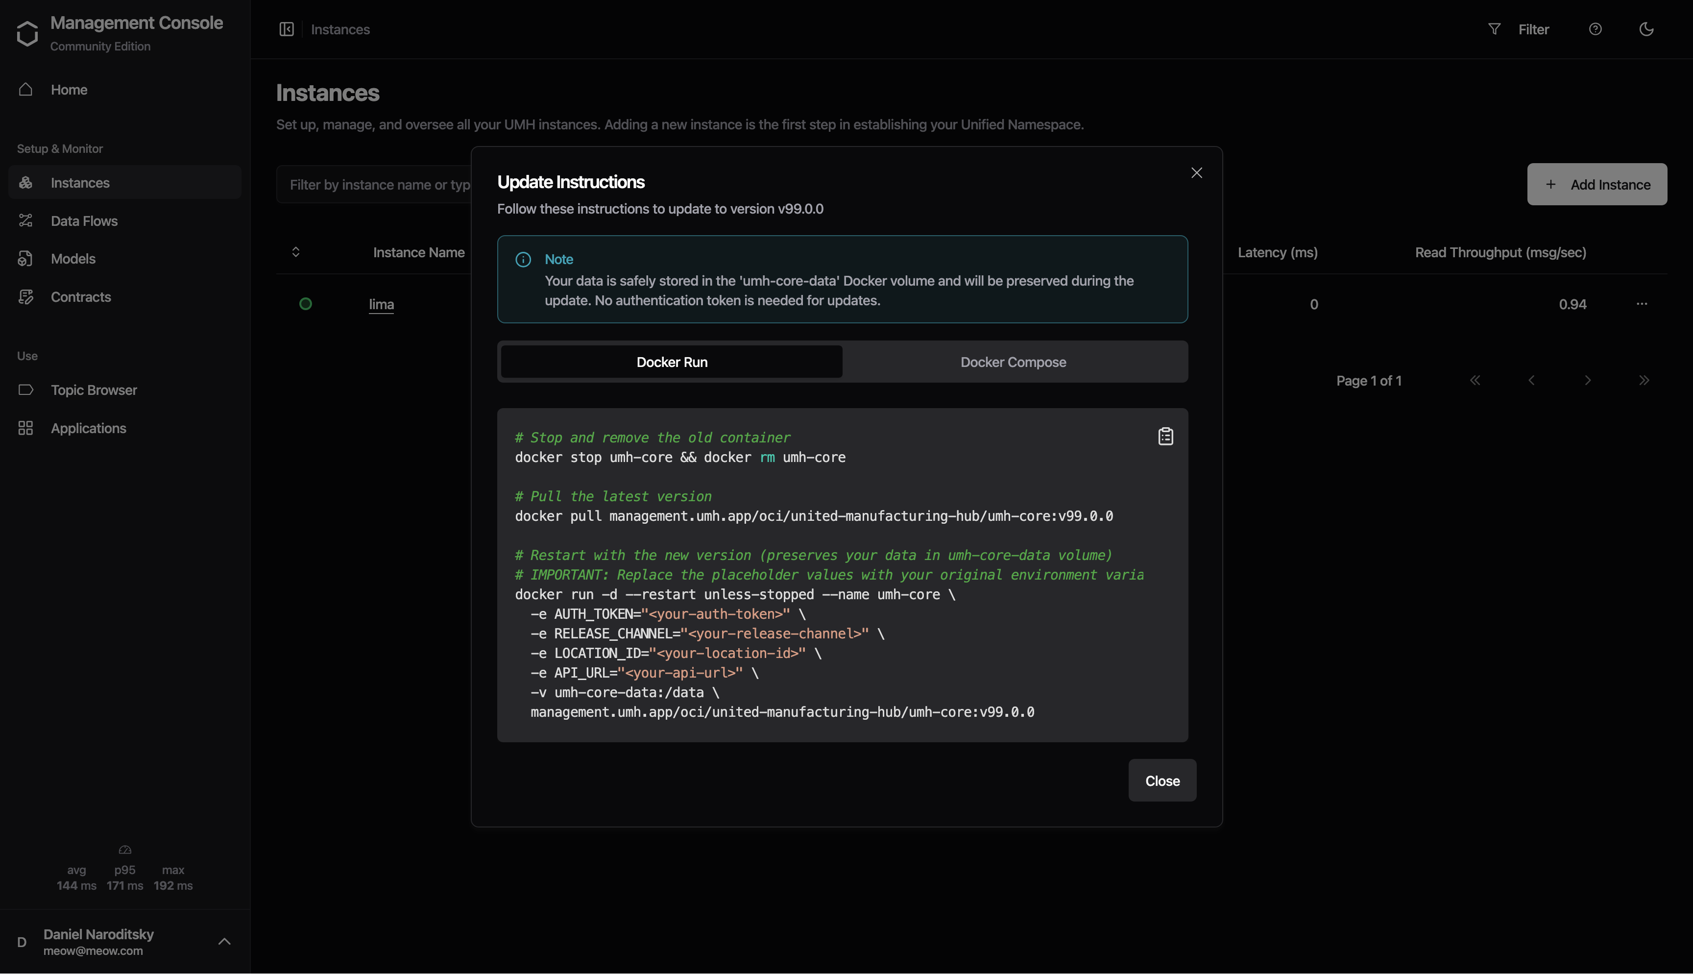This screenshot has width=1693, height=974.
Task: Click the 0.94 throughput value
Action: pyautogui.click(x=1572, y=304)
